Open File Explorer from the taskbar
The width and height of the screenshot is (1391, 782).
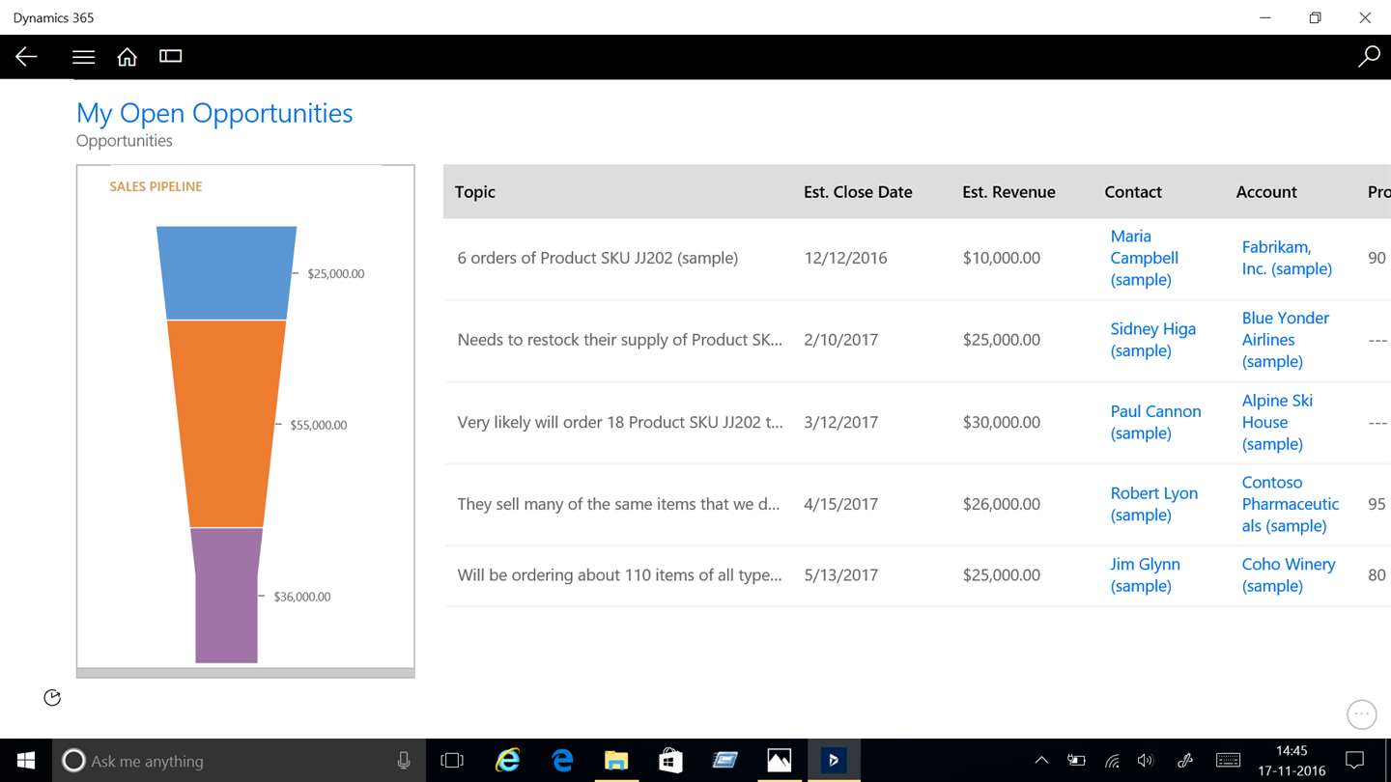(616, 761)
